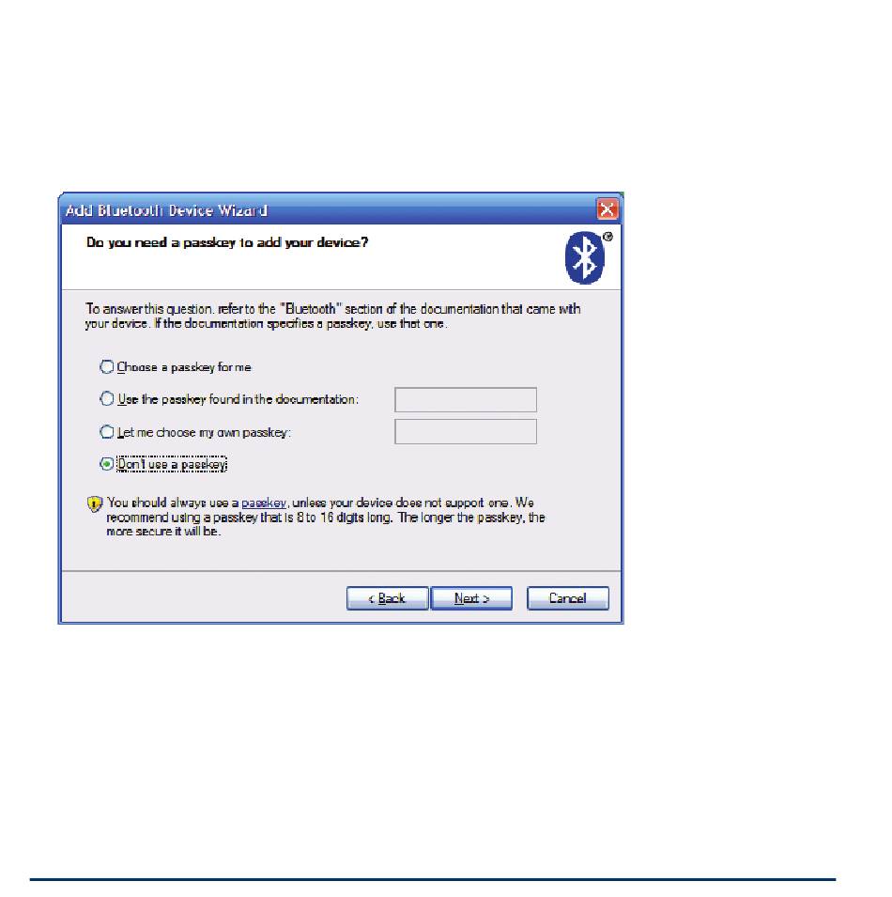Close the Add Bluetooth Device Wizard window
The image size is (892, 897).
tap(607, 209)
